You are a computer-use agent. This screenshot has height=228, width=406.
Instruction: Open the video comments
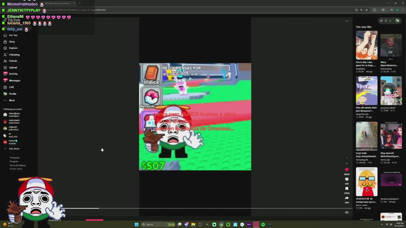tap(347, 179)
